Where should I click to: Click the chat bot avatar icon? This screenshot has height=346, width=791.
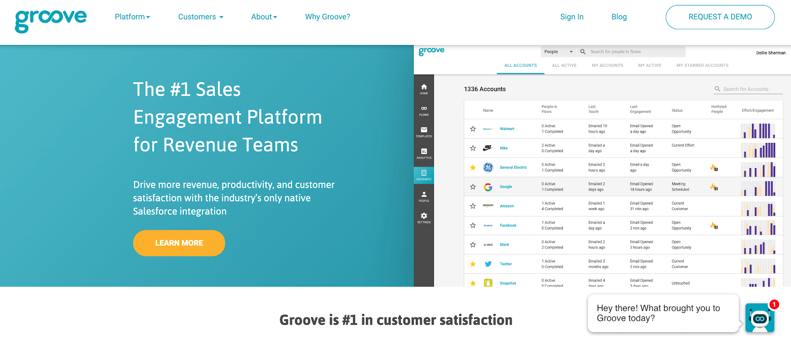point(759,318)
